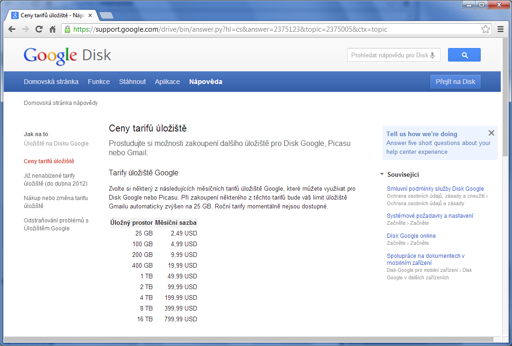Click the 'Jak na to' sidebar heading

(36, 134)
